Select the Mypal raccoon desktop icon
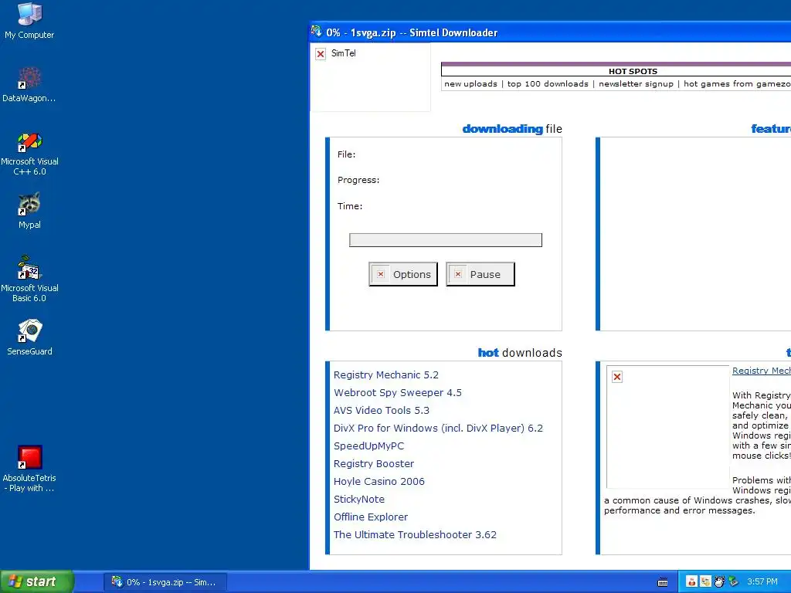Viewport: 791px width, 593px height. [x=29, y=212]
